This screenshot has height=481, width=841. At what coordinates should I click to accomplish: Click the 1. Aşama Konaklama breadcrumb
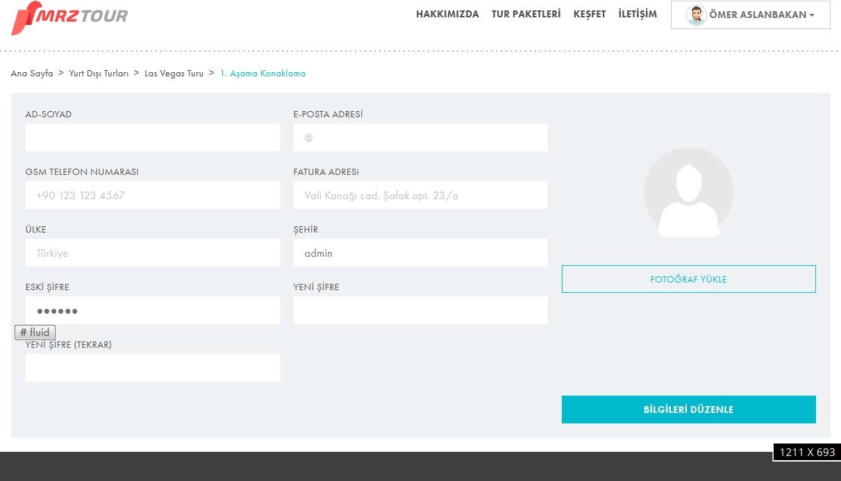tap(263, 74)
